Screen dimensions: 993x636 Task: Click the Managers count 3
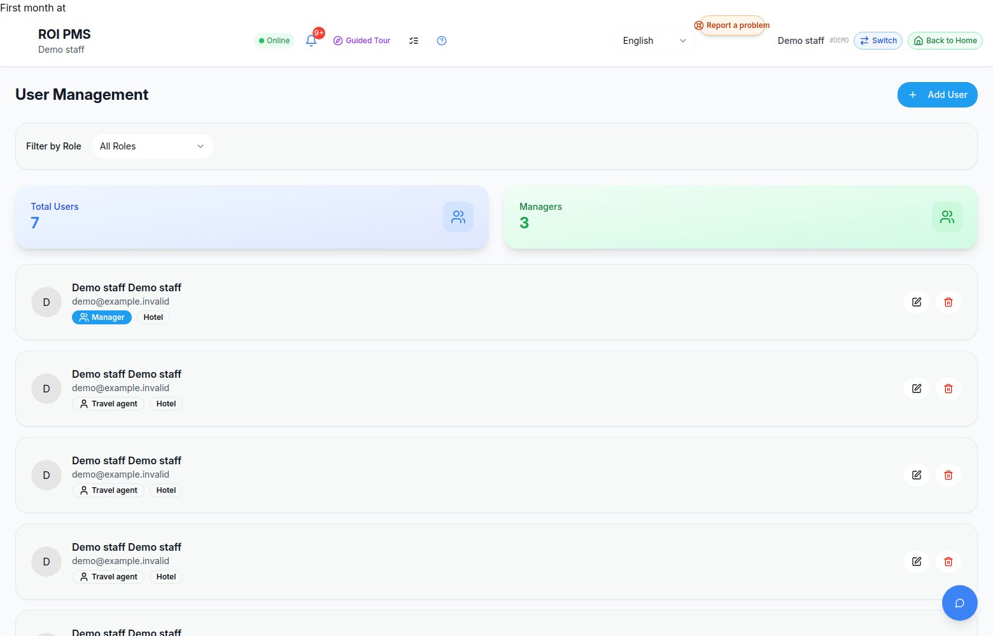[524, 223]
